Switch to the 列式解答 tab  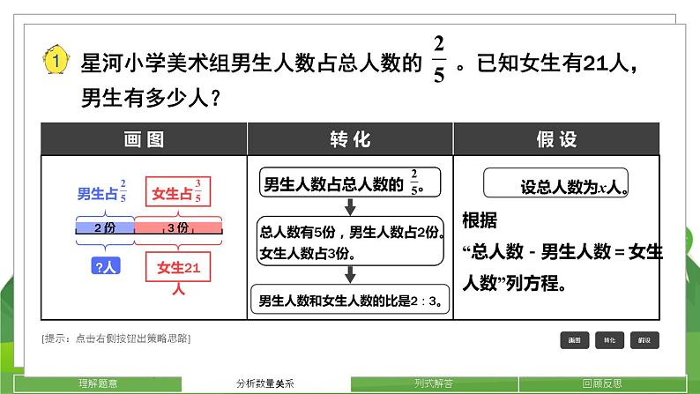click(x=434, y=383)
